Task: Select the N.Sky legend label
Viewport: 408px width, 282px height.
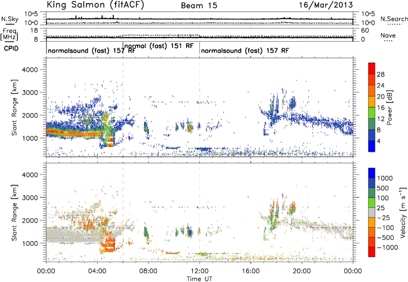Action: point(10,19)
